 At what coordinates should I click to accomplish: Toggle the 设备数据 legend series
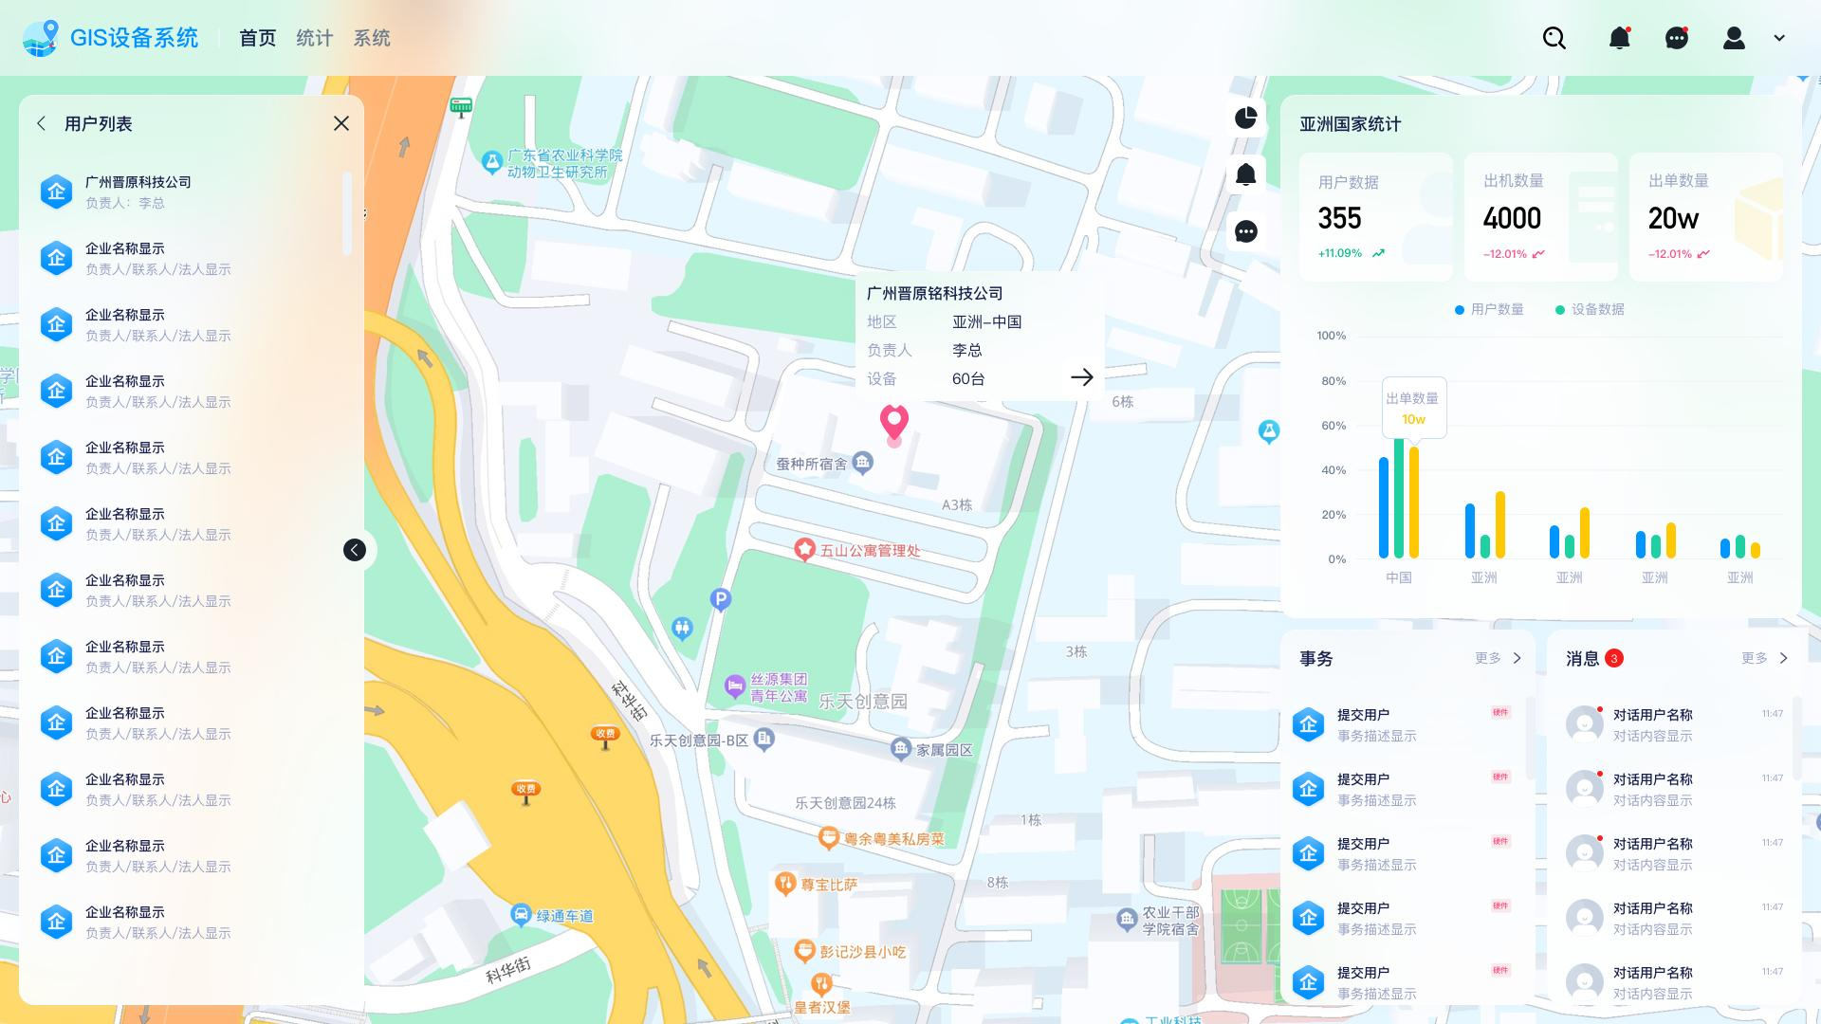tap(1590, 309)
